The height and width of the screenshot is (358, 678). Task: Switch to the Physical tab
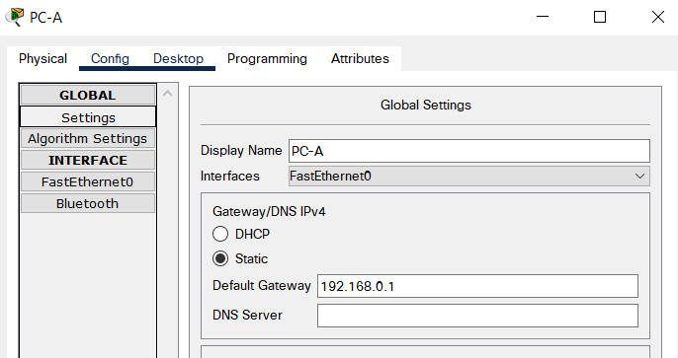[42, 58]
